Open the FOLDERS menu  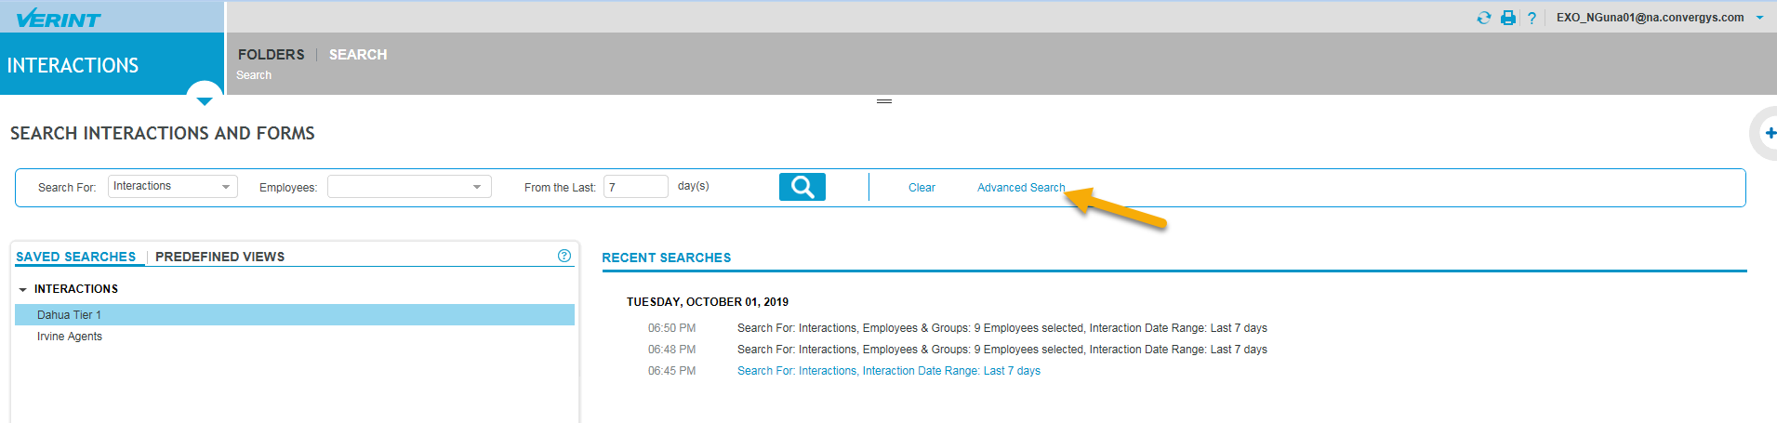271,55
